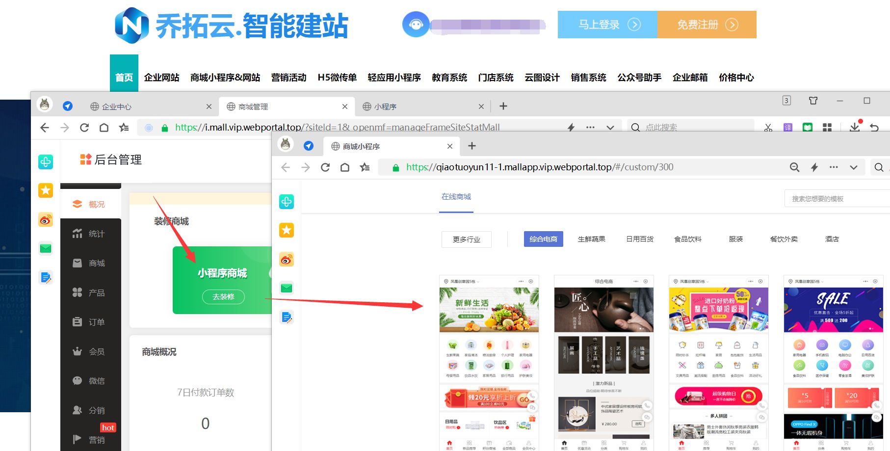Click favorites star icon in front browser toolbar
Image resolution: width=890 pixels, height=451 pixels.
365,167
